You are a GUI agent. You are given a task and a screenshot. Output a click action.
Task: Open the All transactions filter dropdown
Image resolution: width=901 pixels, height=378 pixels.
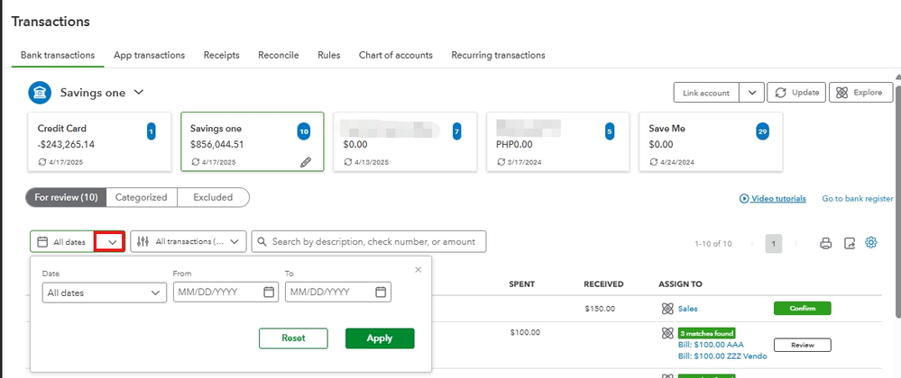pos(188,241)
